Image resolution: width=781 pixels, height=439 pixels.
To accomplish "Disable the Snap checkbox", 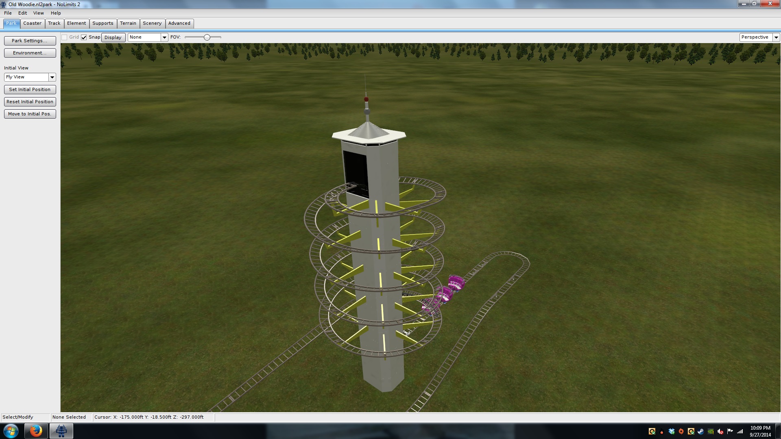I will [x=84, y=37].
